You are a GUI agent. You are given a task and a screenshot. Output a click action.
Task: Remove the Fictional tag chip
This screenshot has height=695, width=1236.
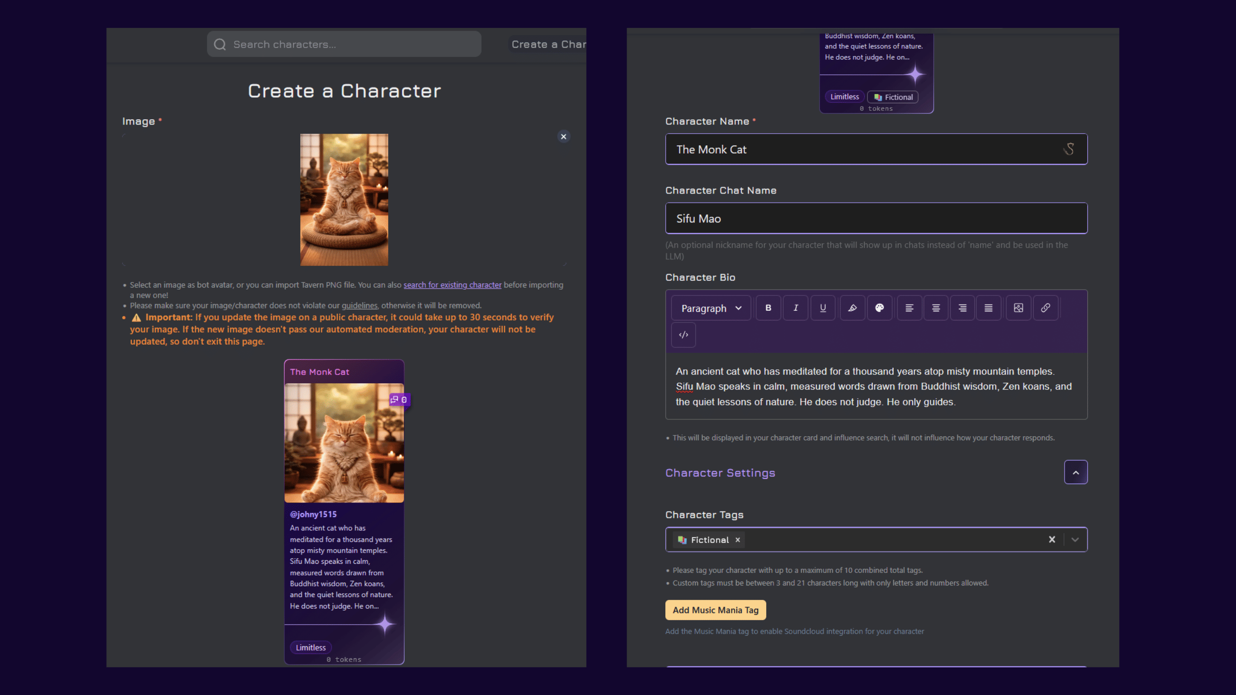pos(738,540)
